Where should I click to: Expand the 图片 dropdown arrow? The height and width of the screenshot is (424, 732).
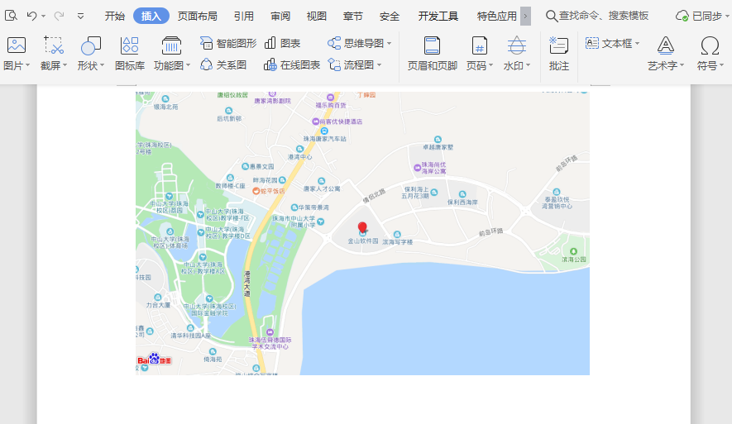(27, 65)
